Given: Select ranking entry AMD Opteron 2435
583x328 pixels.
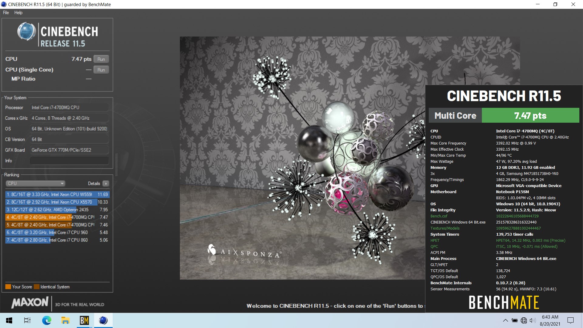Looking at the screenshot, I should (57, 210).
